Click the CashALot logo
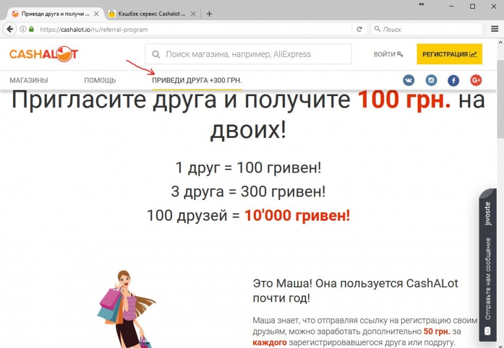The image size is (504, 348). (x=44, y=54)
